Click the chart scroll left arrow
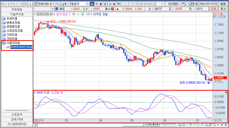Image resolution: width=229 pixels, height=128 pixels. pyautogui.click(x=35, y=125)
